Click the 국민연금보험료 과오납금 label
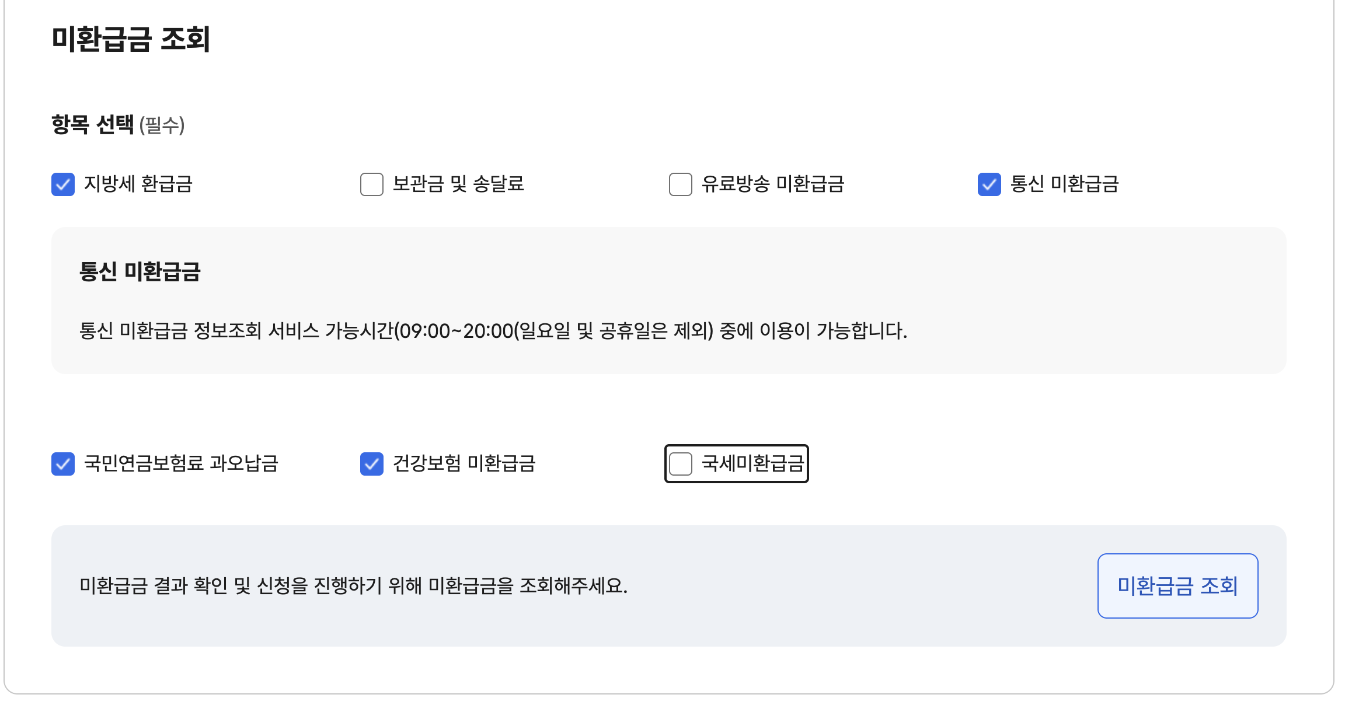The image size is (1345, 712). pyautogui.click(x=181, y=463)
